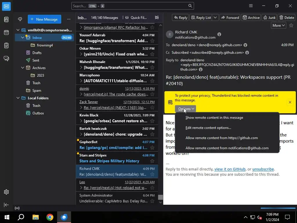
Task: Collapse the vm0b0t account tree
Action: [x=18, y=30]
